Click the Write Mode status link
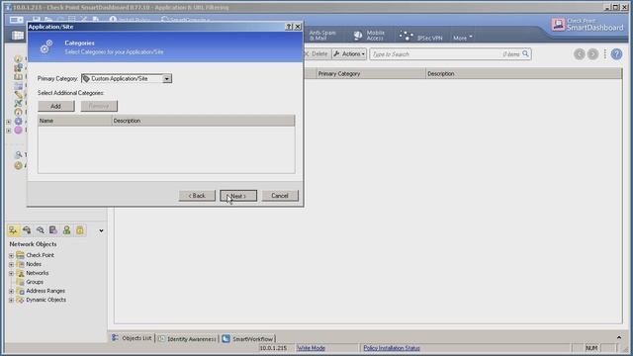This screenshot has width=633, height=356. point(311,348)
